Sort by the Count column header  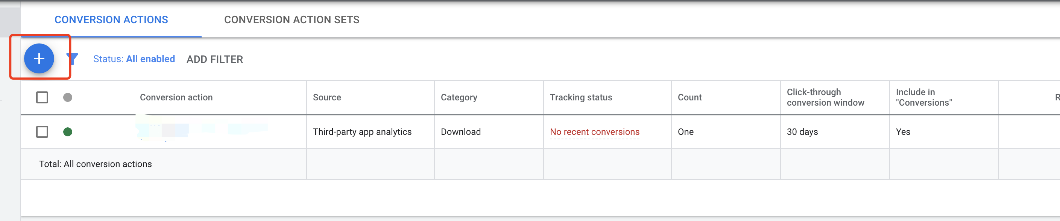[x=689, y=98]
